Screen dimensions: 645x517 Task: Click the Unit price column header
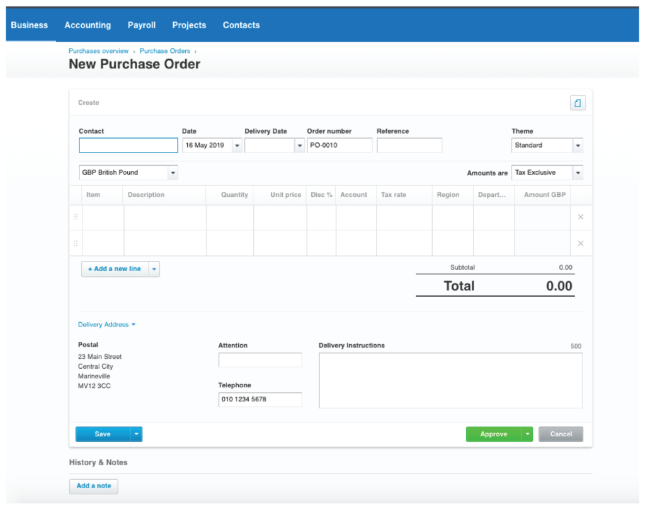point(285,195)
